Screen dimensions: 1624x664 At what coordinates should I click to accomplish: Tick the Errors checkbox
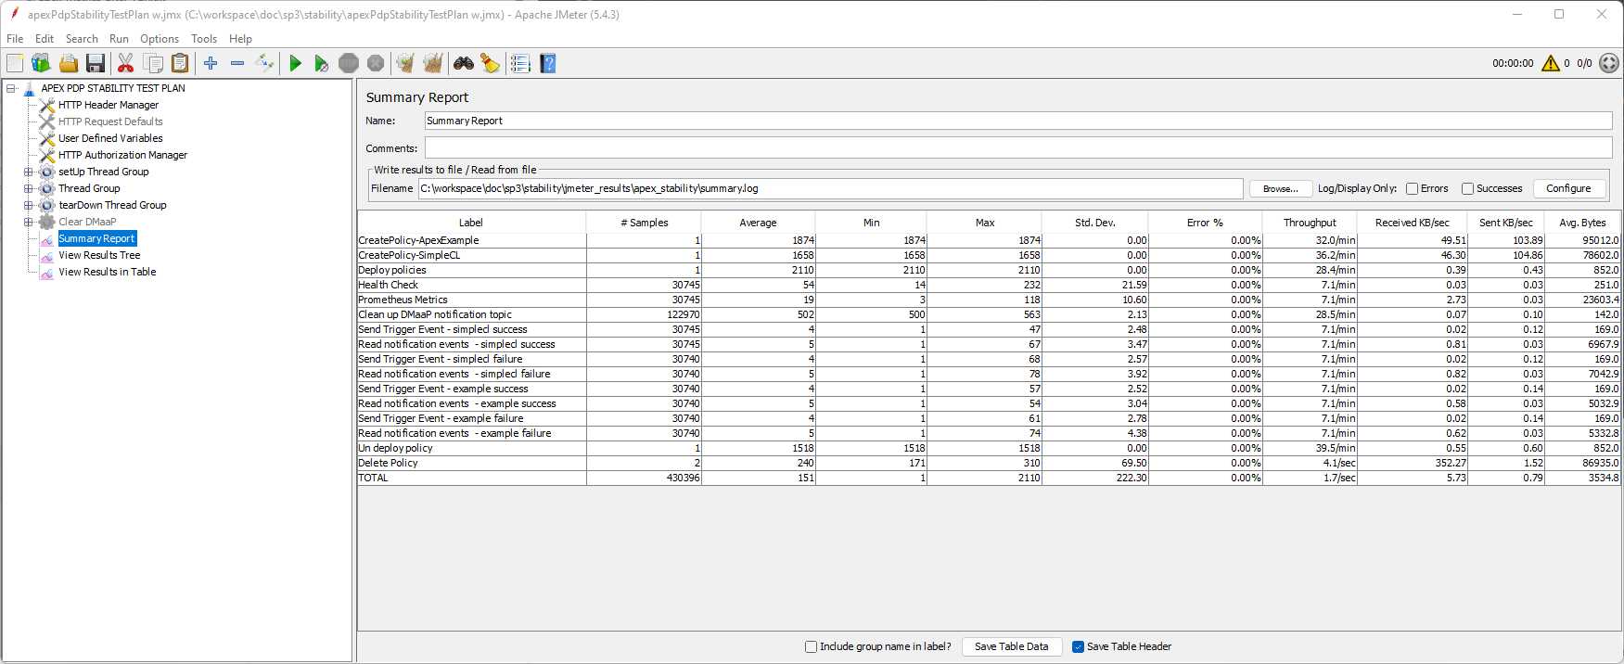coord(1412,188)
